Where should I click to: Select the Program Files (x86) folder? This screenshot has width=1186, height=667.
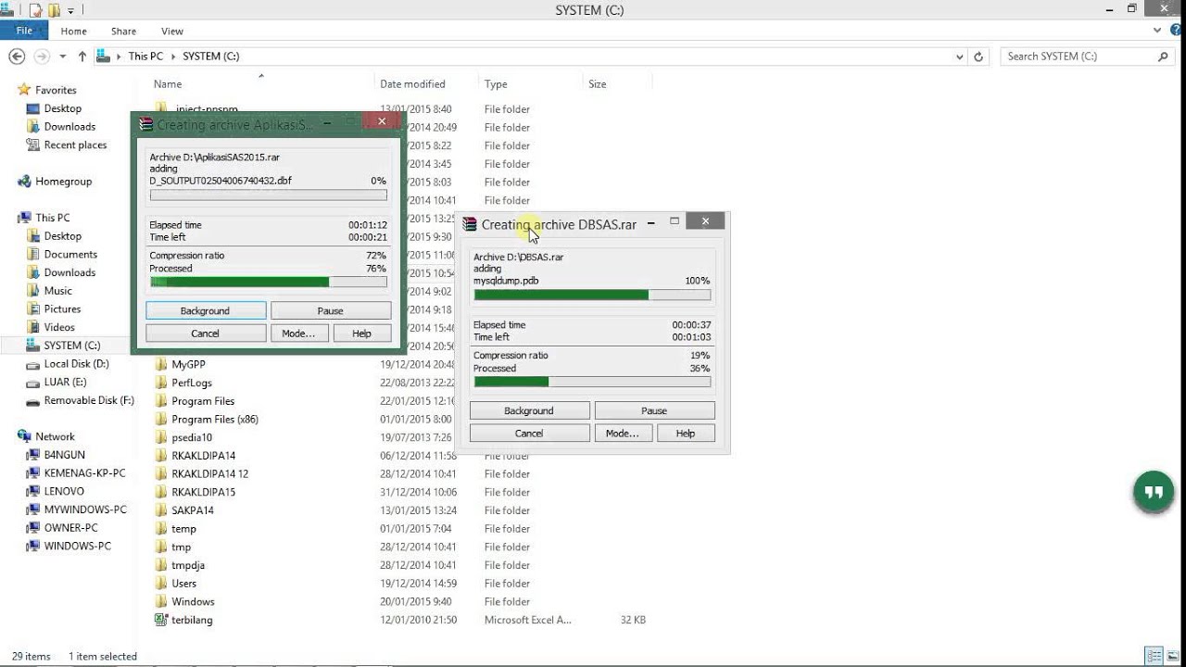(214, 419)
